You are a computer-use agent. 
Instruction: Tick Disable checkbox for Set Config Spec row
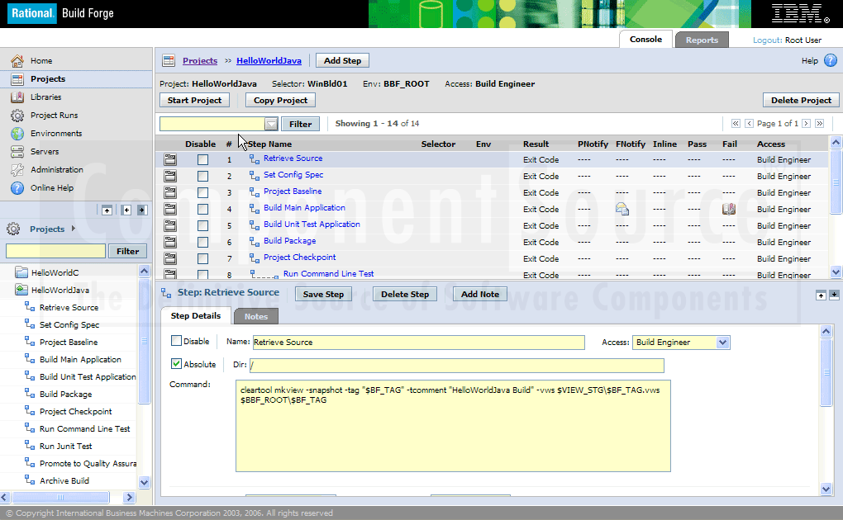pyautogui.click(x=202, y=176)
